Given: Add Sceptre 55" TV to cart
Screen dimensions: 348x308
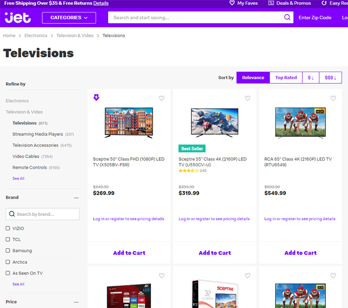Looking at the screenshot, I should tap(215, 253).
